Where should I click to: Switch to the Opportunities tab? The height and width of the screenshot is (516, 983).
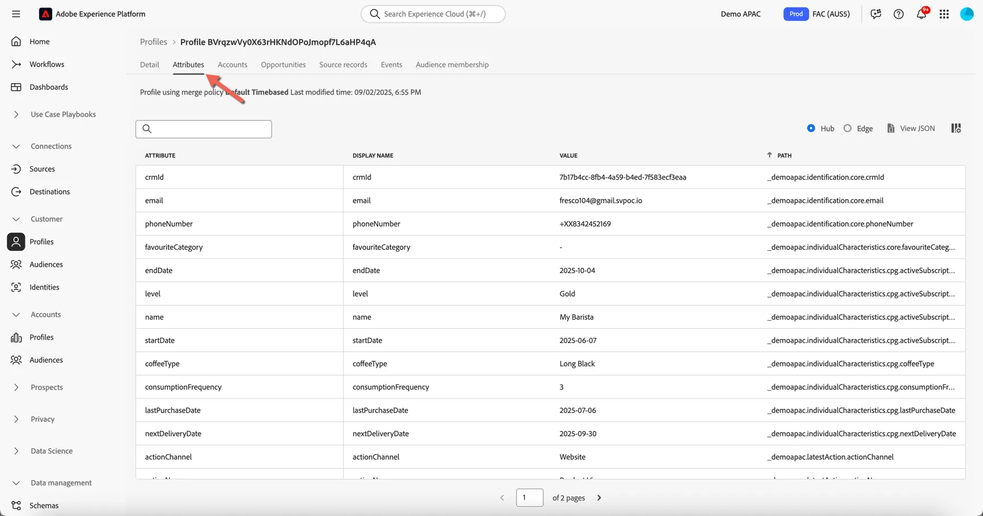point(283,65)
